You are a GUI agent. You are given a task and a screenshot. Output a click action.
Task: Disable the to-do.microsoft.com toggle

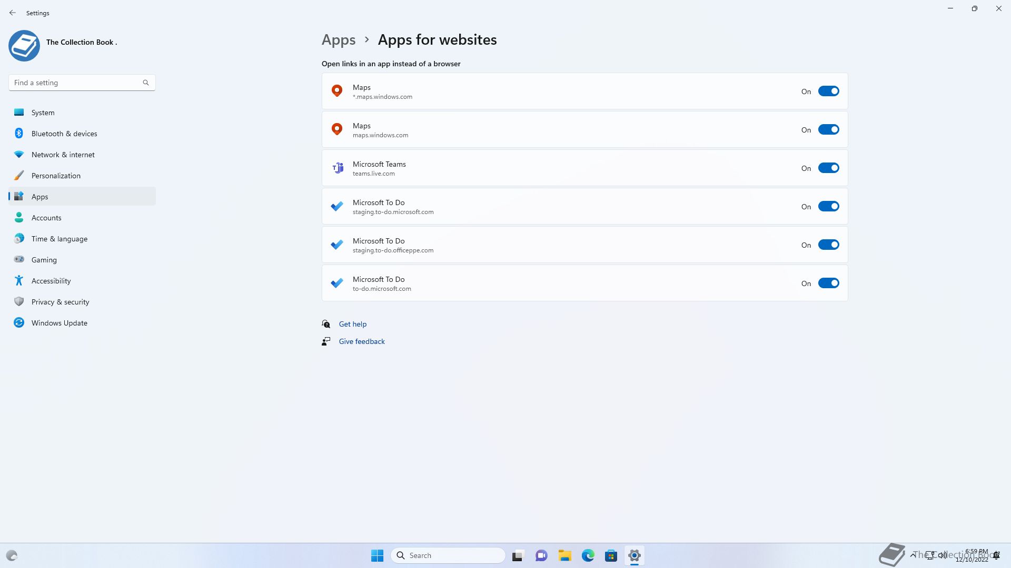828,283
